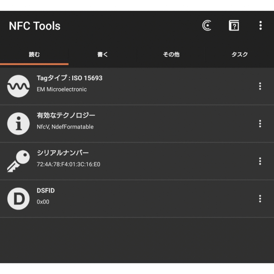The width and height of the screenshot is (274, 274).
Task: Switch to the 書く tab
Action: pos(103,54)
